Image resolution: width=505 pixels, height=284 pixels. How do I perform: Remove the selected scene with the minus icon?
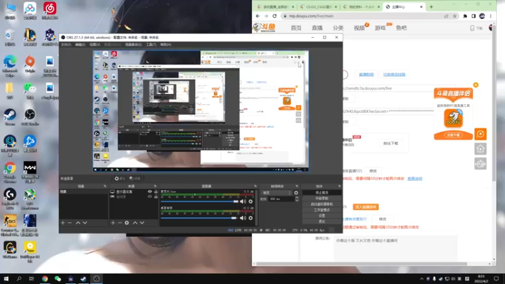[70, 223]
